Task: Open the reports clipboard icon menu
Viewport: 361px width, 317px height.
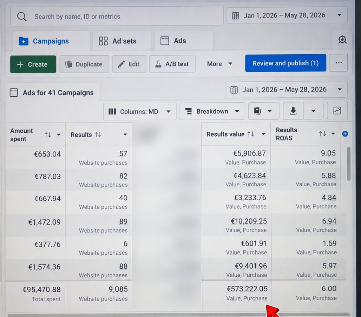Action: coord(264,111)
